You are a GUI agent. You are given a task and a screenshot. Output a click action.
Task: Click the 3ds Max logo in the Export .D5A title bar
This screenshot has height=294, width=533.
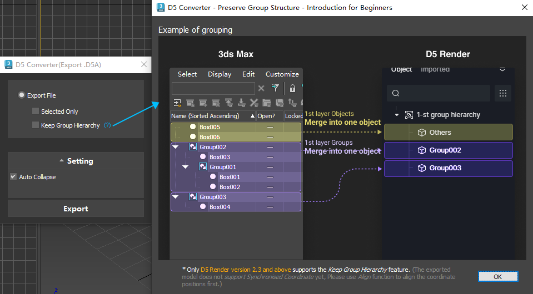tap(8, 64)
